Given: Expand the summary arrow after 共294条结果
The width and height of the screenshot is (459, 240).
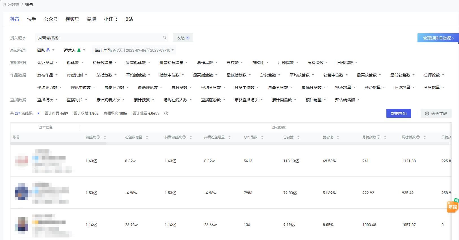Looking at the screenshot, I should click(x=38, y=114).
